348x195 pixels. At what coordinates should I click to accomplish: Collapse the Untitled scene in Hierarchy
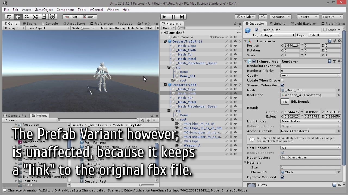tap(162, 33)
